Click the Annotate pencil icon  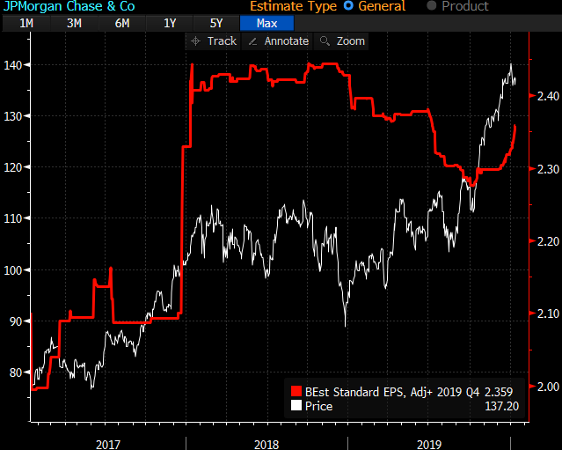tap(252, 41)
